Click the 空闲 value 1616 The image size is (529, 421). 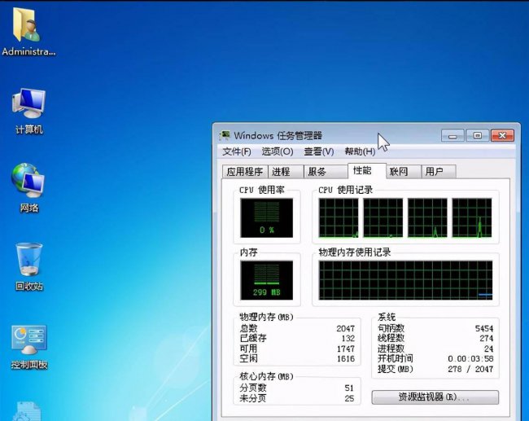[x=345, y=358]
